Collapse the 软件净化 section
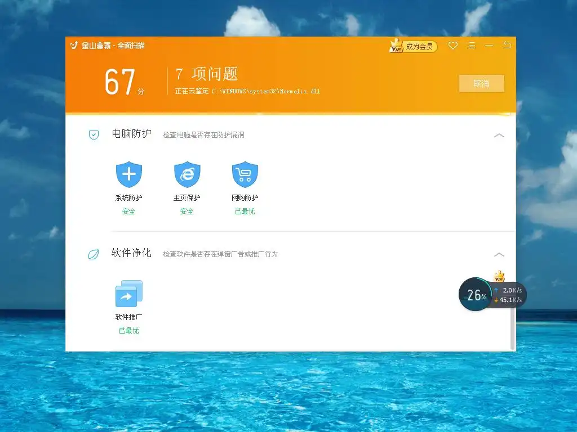The width and height of the screenshot is (577, 432). coord(499,255)
